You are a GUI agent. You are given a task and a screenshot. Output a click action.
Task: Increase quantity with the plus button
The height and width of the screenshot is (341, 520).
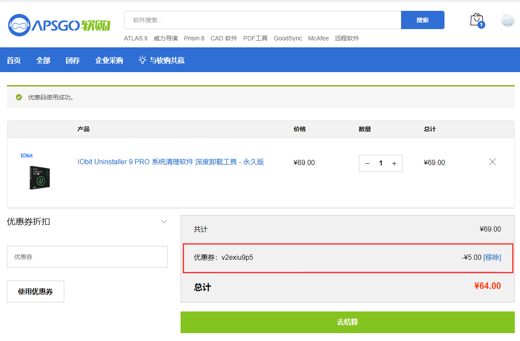point(394,163)
